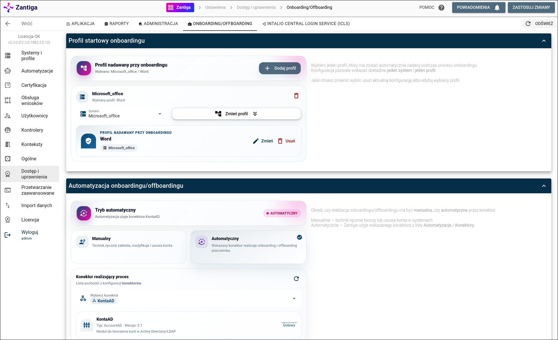Open help via the question mark icon
The height and width of the screenshot is (340, 558).
point(441,8)
